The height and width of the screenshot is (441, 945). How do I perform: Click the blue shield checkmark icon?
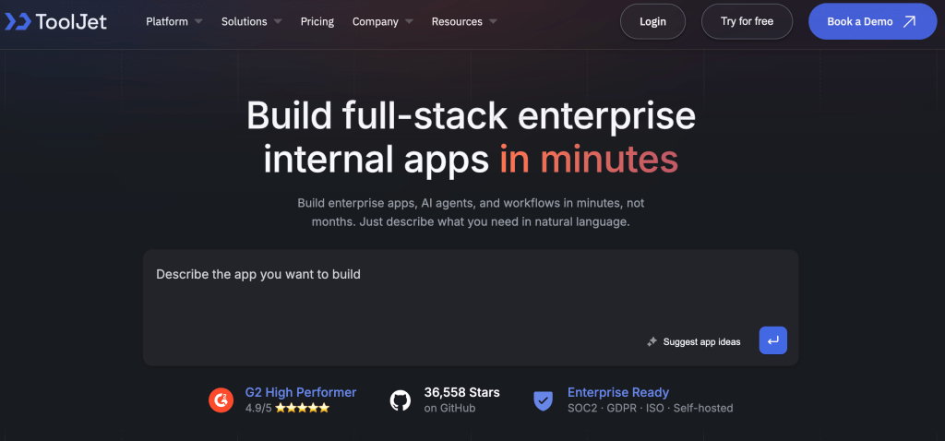click(x=543, y=399)
